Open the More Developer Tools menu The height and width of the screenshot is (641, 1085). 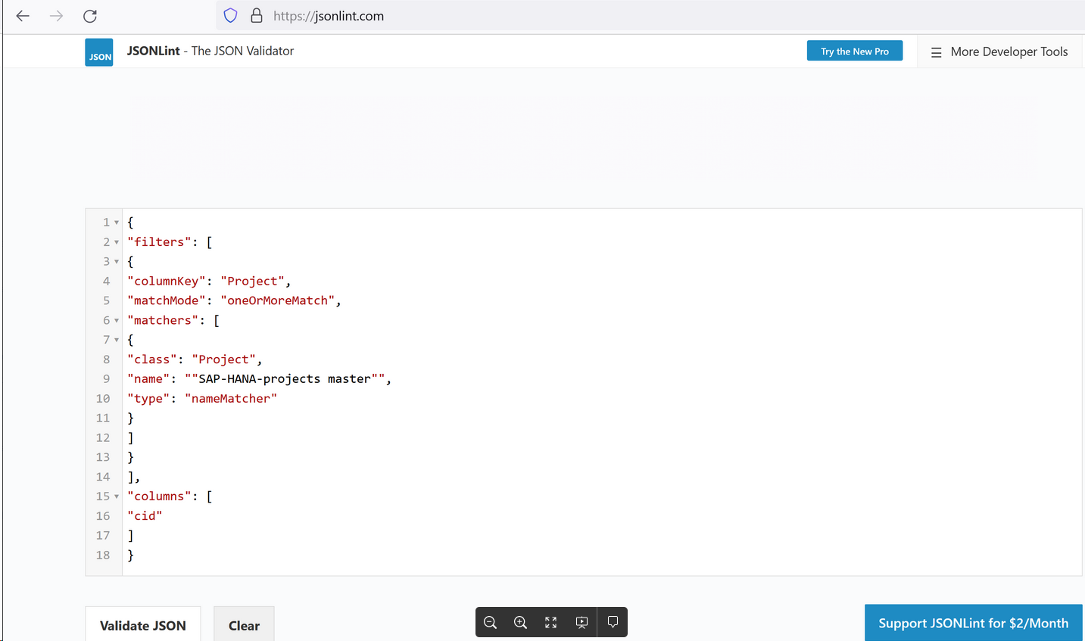(1008, 51)
